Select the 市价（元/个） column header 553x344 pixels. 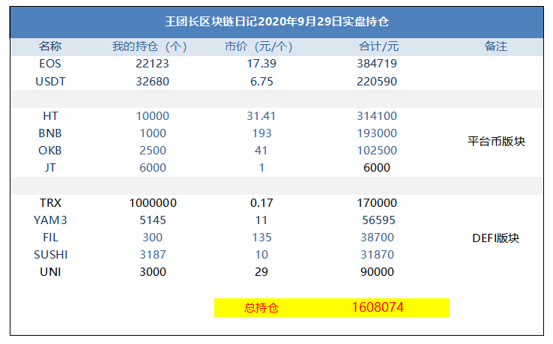[259, 46]
